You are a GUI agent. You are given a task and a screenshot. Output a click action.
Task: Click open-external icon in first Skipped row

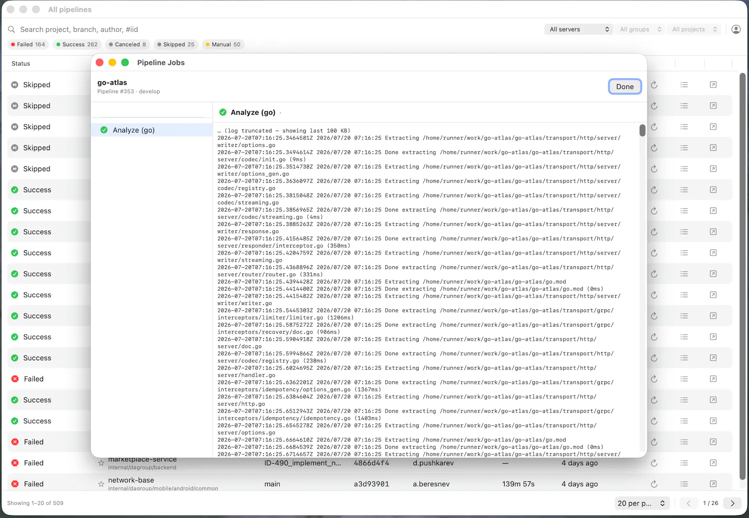713,85
